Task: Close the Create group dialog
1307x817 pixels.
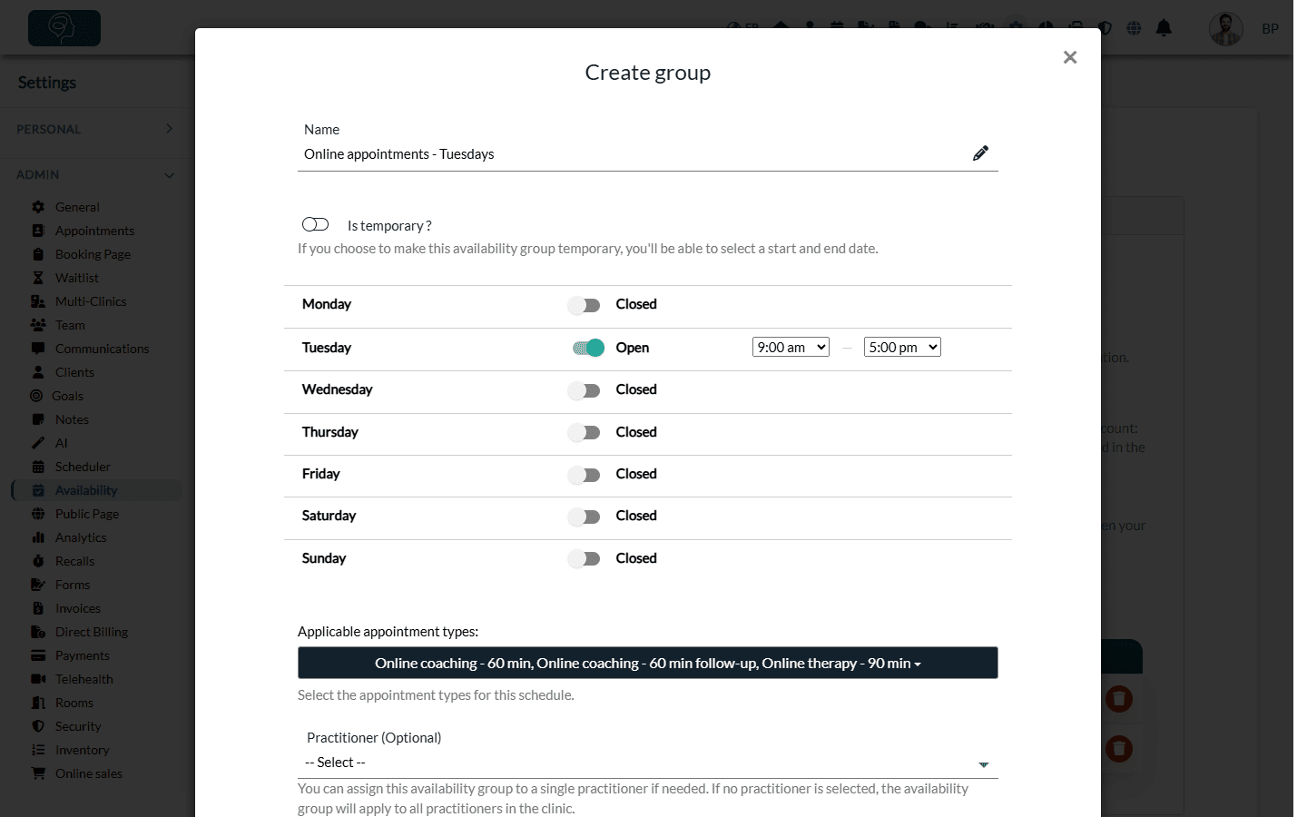Action: pyautogui.click(x=1070, y=57)
